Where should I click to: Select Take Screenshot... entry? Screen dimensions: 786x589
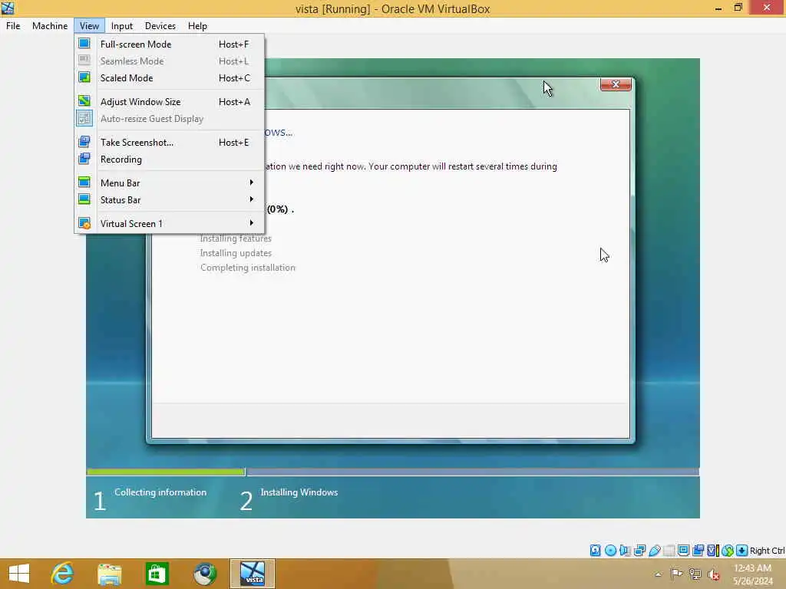pos(170,142)
